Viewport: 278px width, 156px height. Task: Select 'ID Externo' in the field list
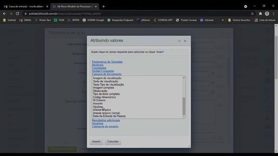tap(99, 100)
